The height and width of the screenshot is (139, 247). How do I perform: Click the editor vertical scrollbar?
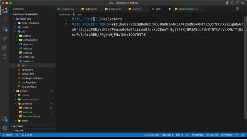(245, 68)
